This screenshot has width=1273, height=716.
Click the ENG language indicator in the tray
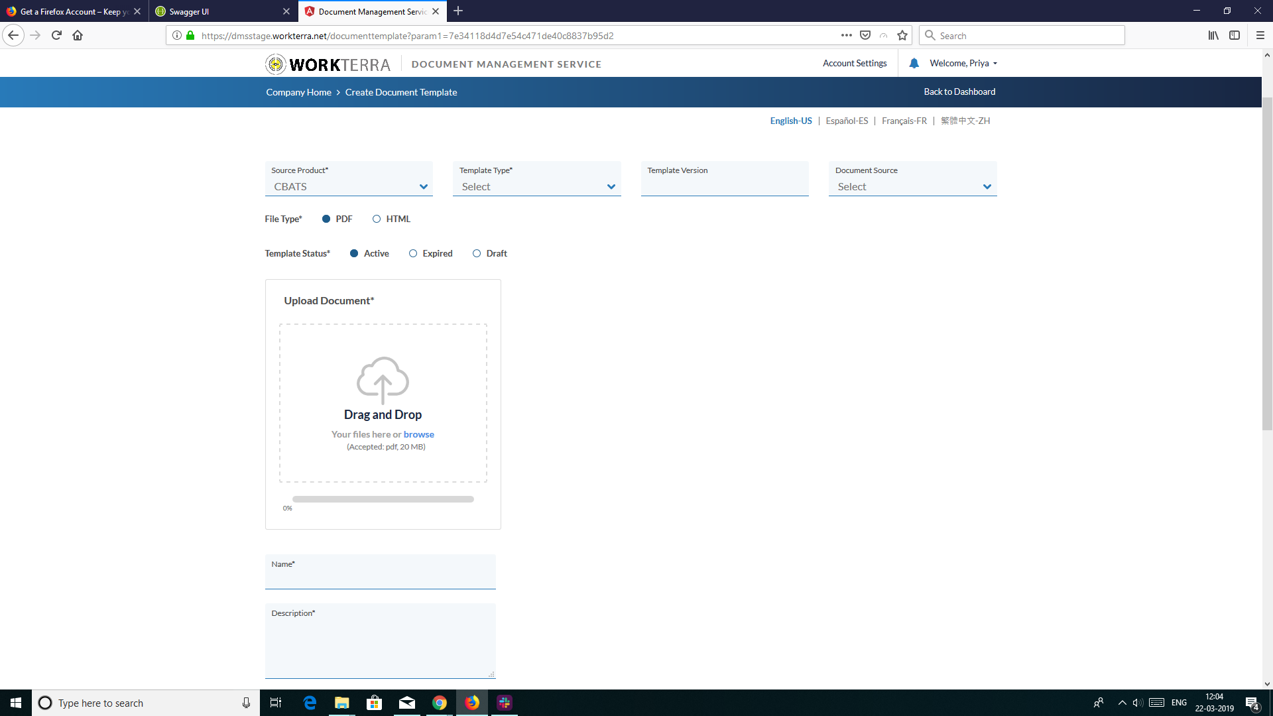(x=1179, y=703)
